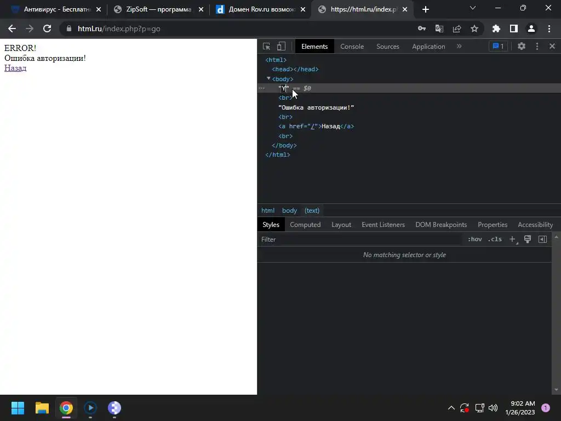Toggle computed styles sidebar icon
This screenshot has width=561, height=421.
pyautogui.click(x=543, y=239)
